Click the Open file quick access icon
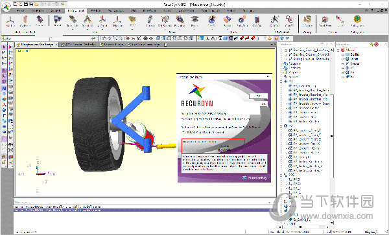The height and width of the screenshot is (235, 389). click(x=20, y=4)
